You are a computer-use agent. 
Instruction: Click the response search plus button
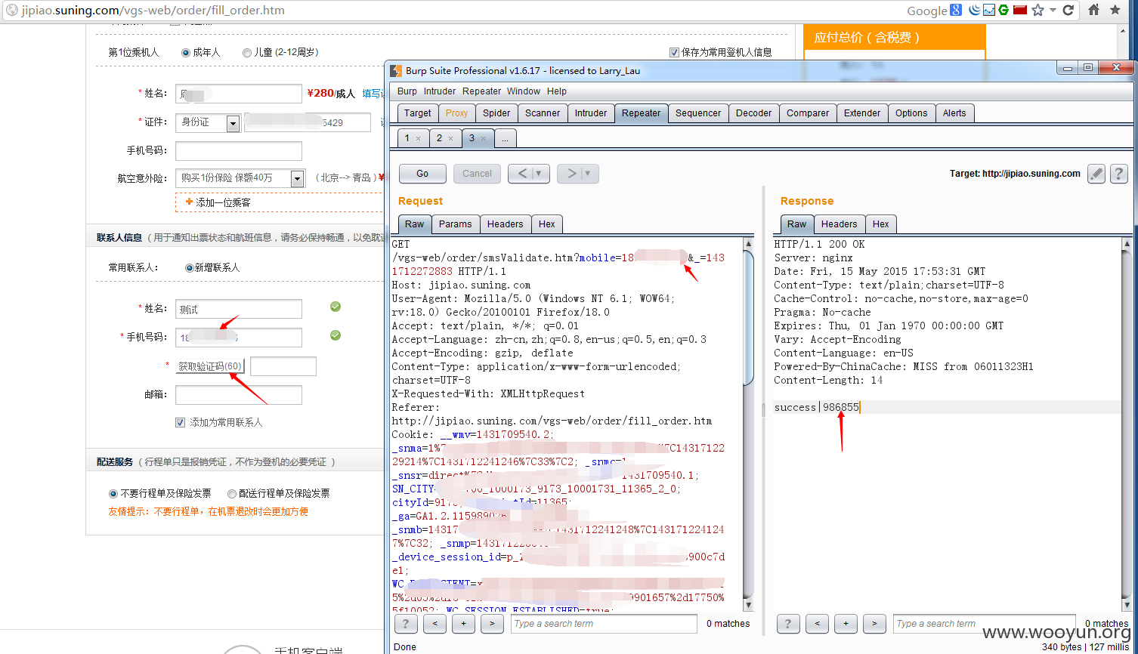[x=846, y=623]
